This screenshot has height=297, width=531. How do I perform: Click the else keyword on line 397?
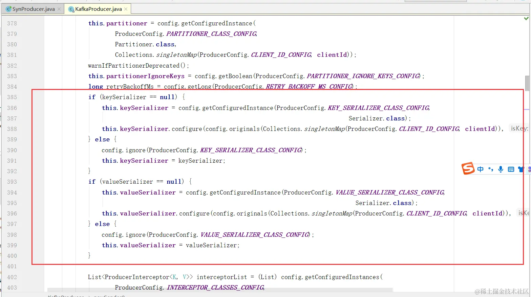click(102, 224)
